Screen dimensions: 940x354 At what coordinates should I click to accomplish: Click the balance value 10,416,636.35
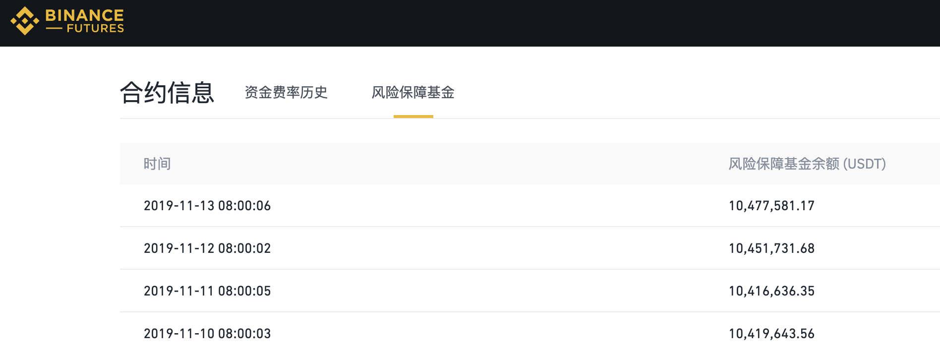[x=771, y=291]
